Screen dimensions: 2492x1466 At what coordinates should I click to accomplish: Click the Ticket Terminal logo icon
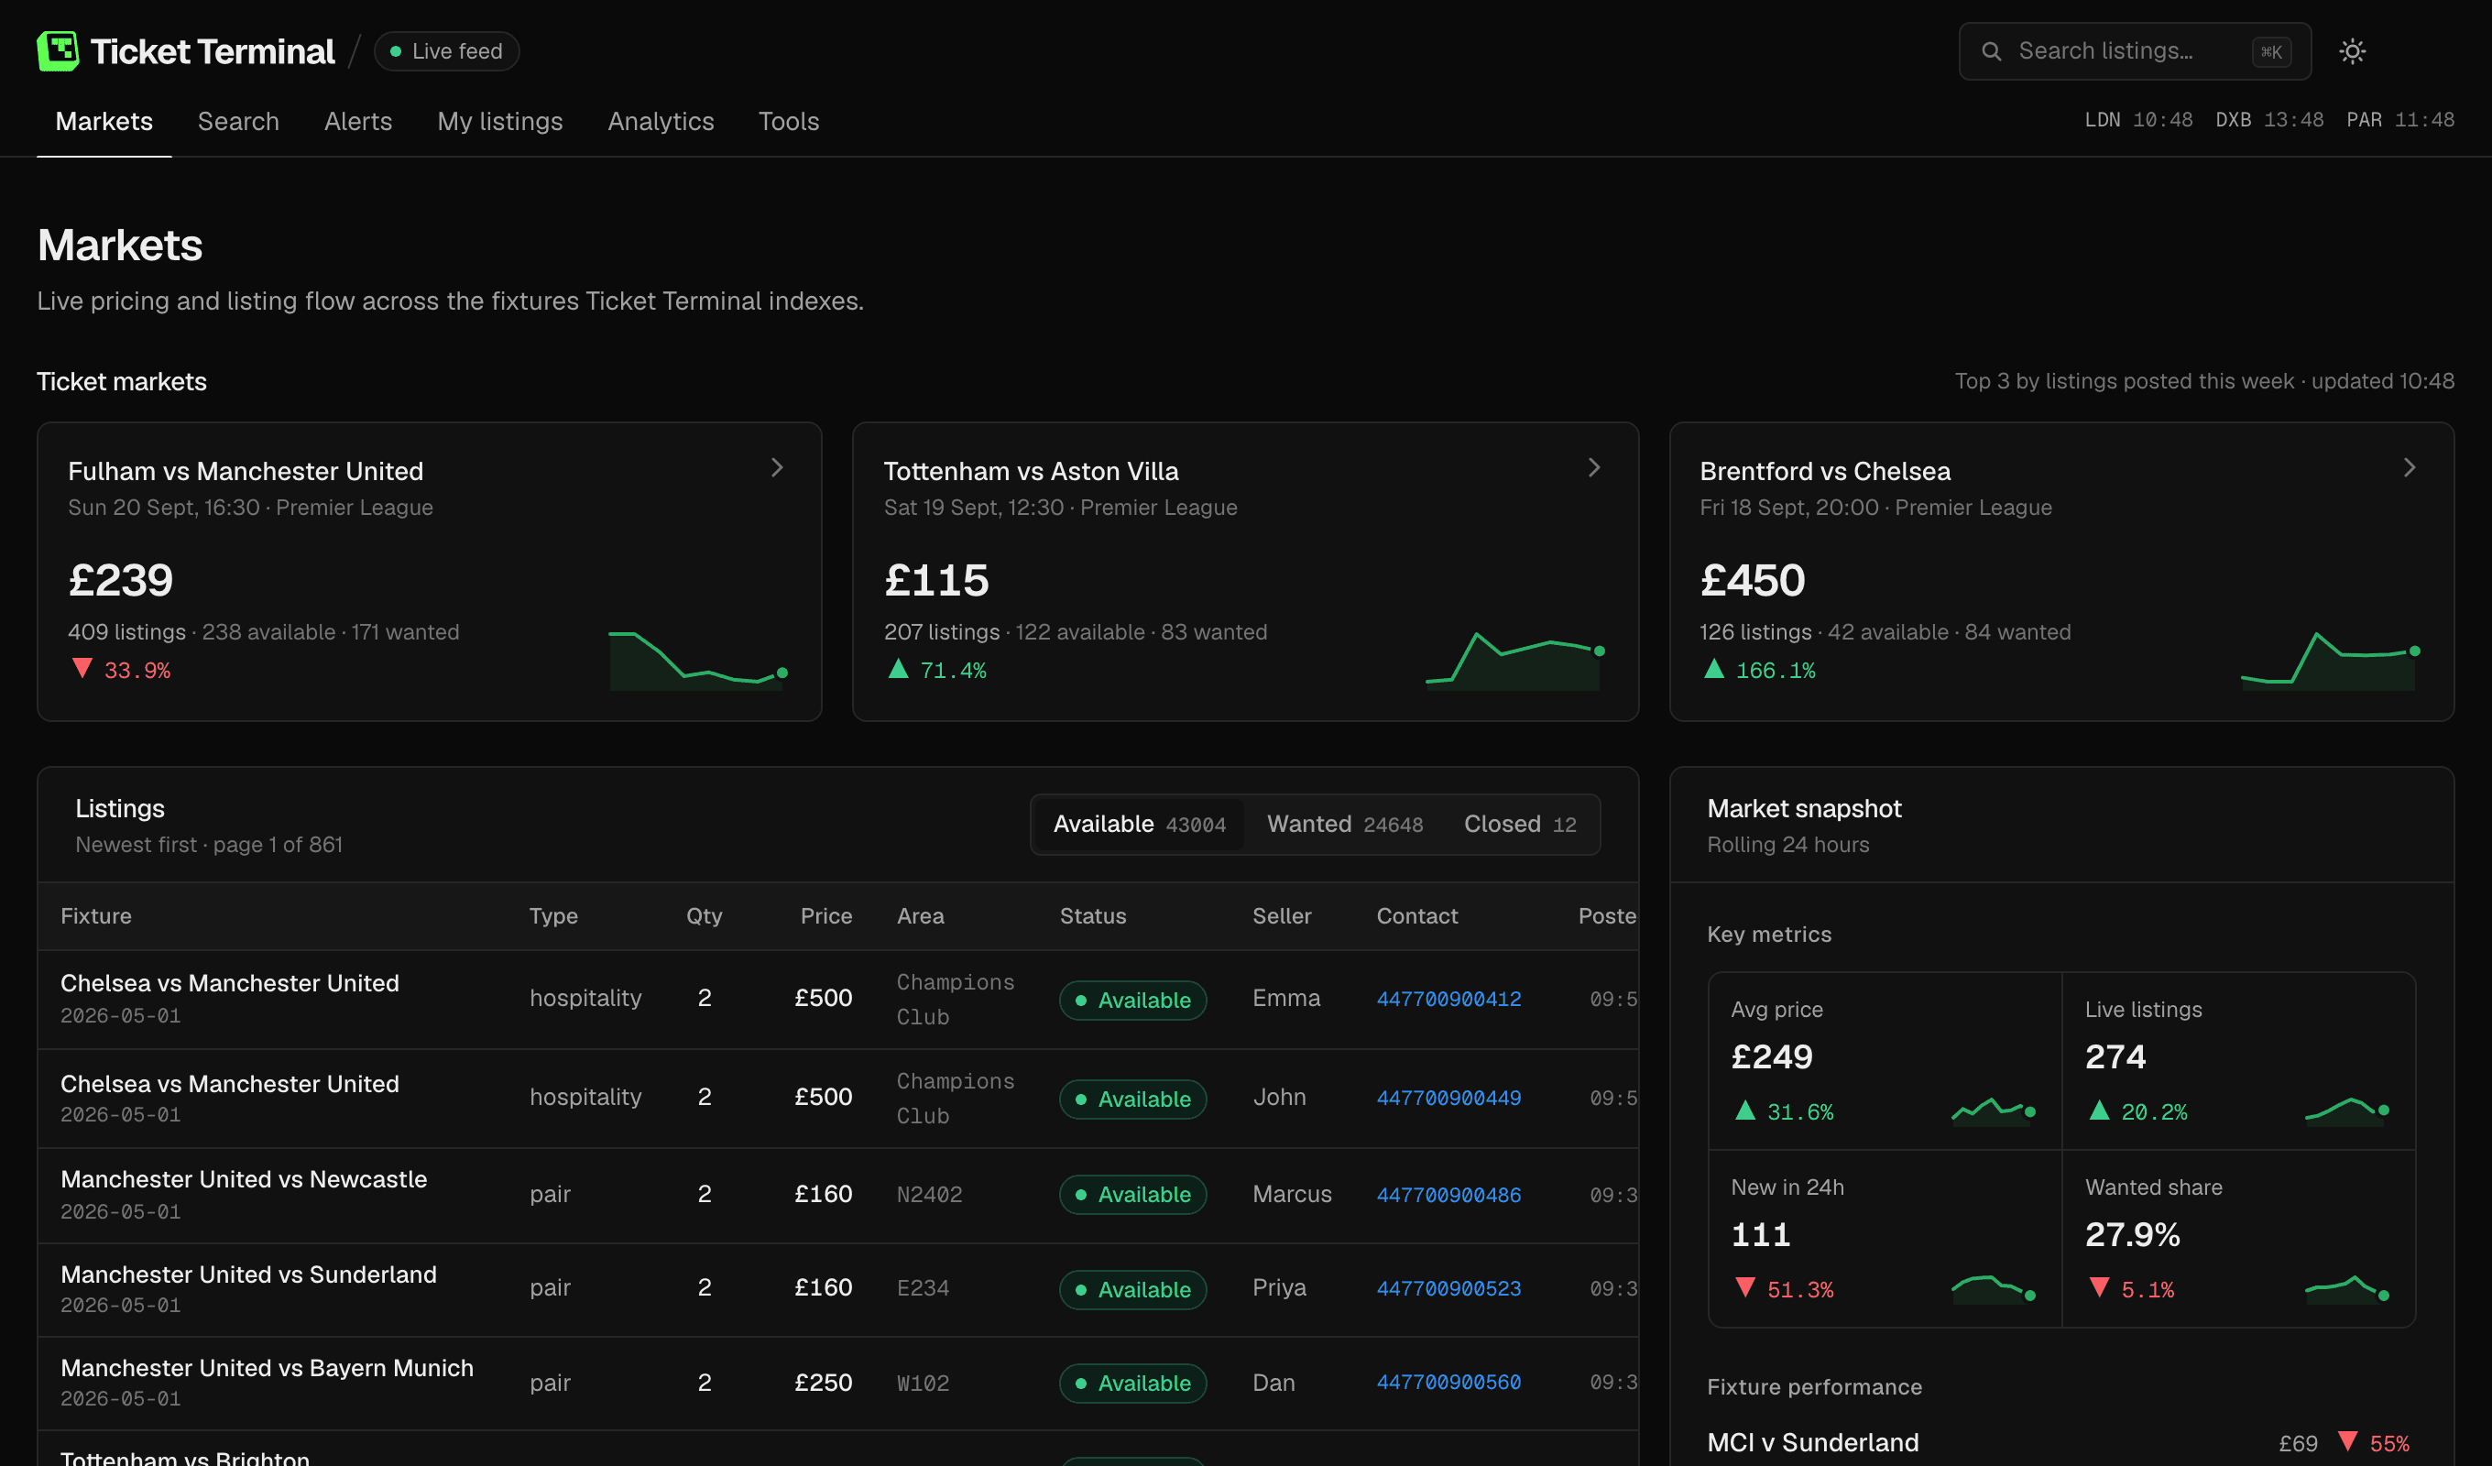(x=58, y=50)
